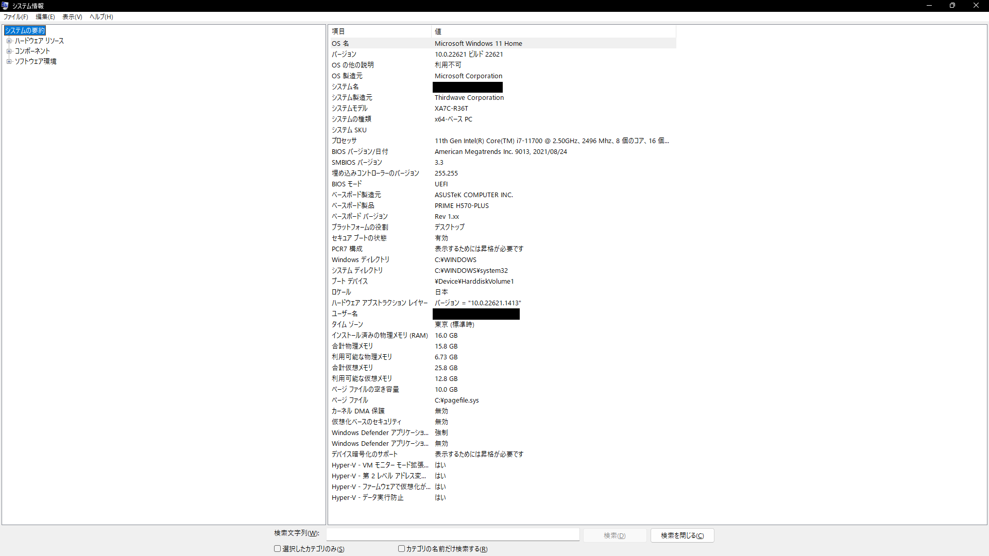Select the セキュア ブートの状態 row label
Image resolution: width=989 pixels, height=556 pixels.
point(359,238)
